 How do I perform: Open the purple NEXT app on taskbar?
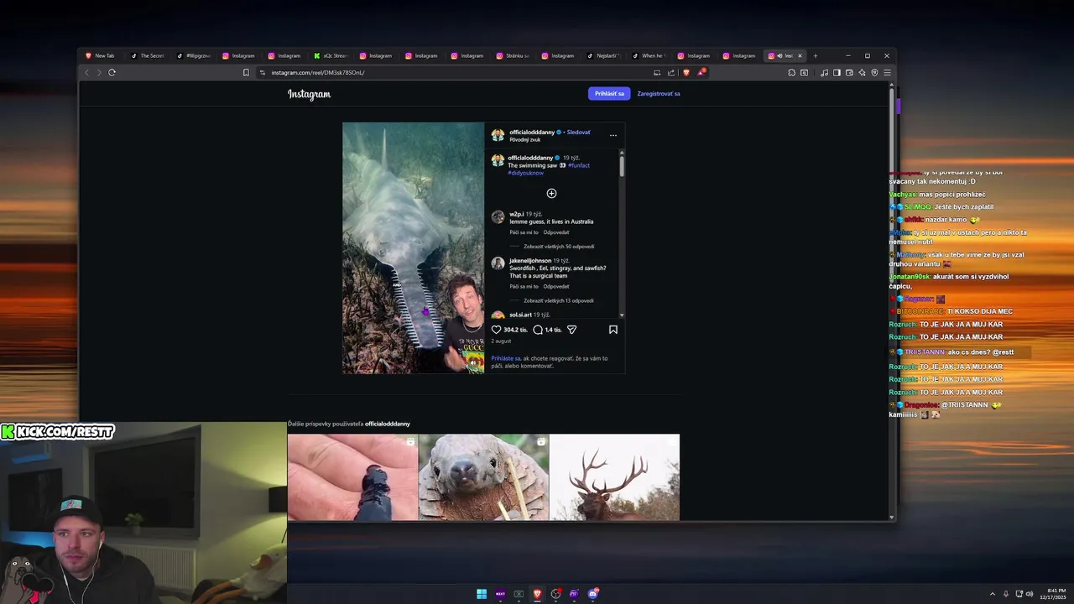pyautogui.click(x=500, y=594)
